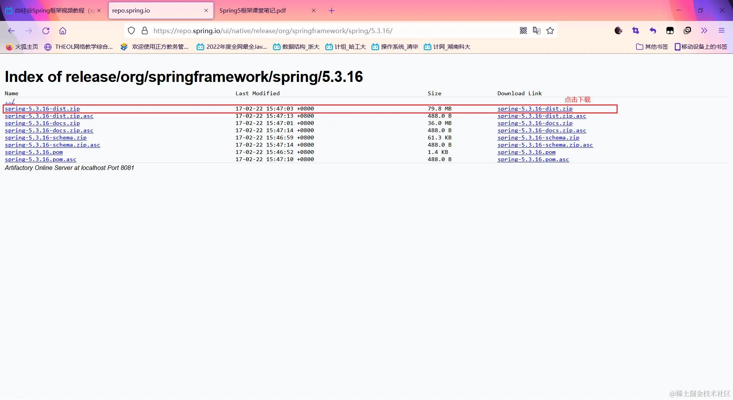Expand the 其他书签 bookmarks folder
733x400 pixels.
point(652,47)
